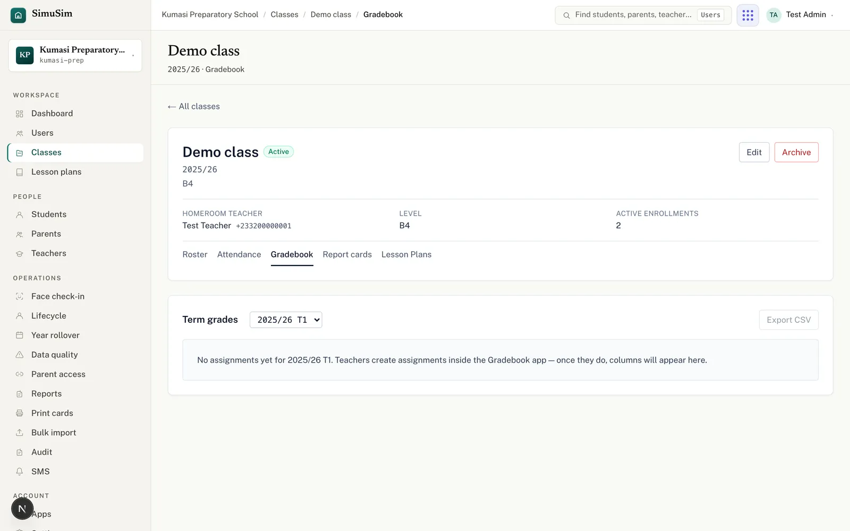The height and width of the screenshot is (531, 850).
Task: Open Year rollover in the sidebar
Action: (x=75, y=335)
